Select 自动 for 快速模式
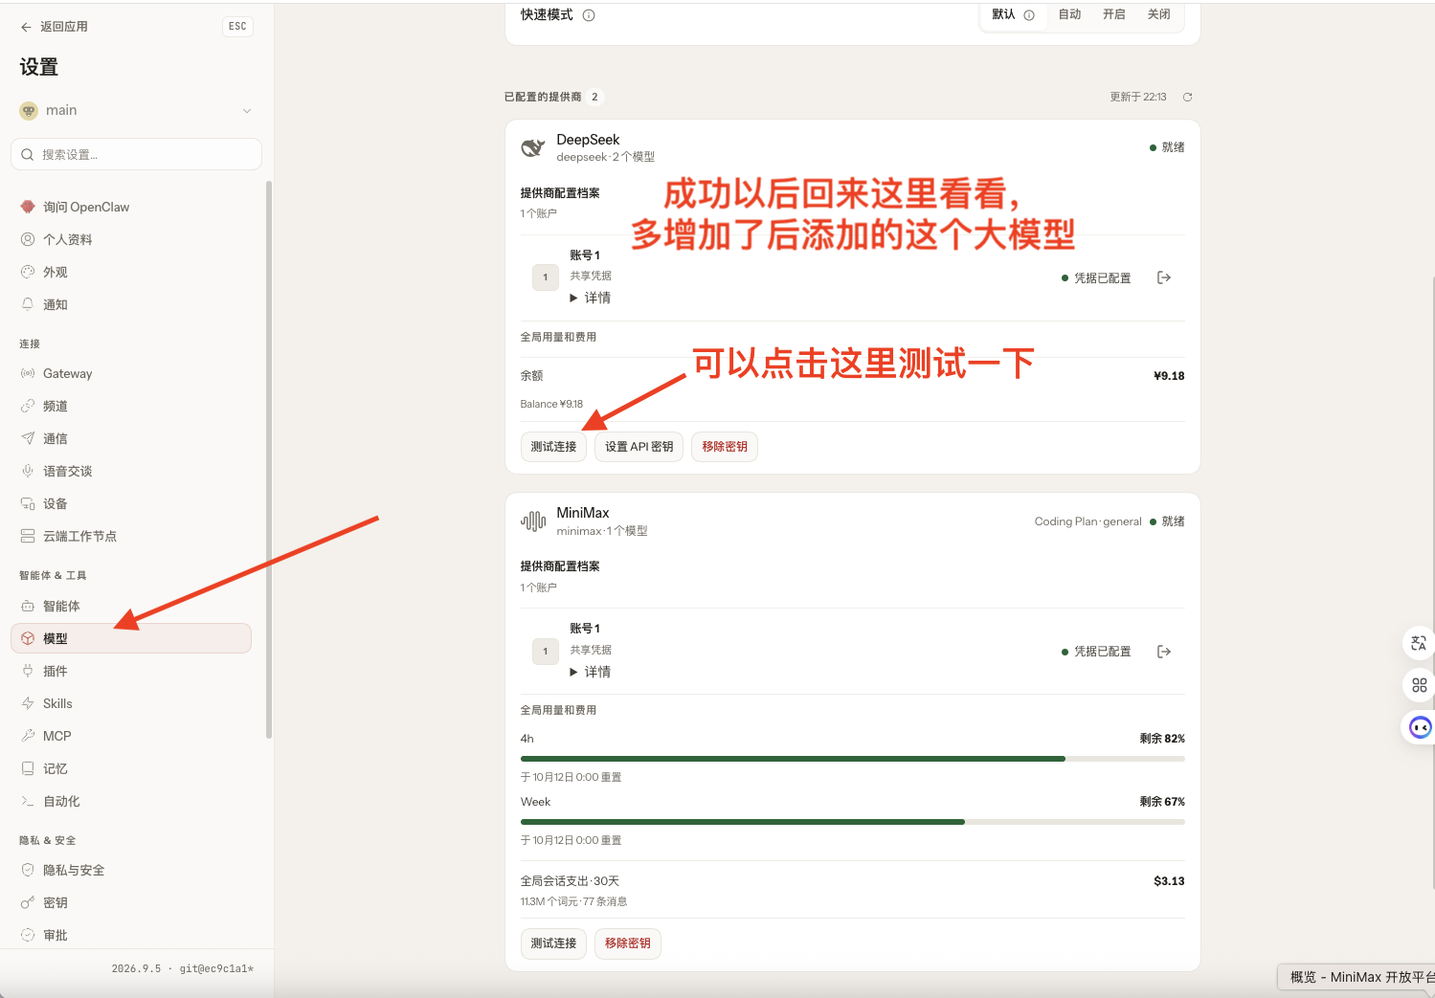This screenshot has width=1435, height=998. click(1069, 14)
